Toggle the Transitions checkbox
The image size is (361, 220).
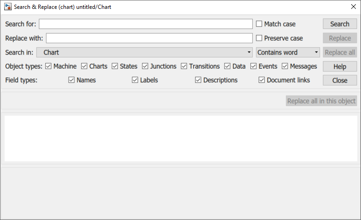coord(184,66)
